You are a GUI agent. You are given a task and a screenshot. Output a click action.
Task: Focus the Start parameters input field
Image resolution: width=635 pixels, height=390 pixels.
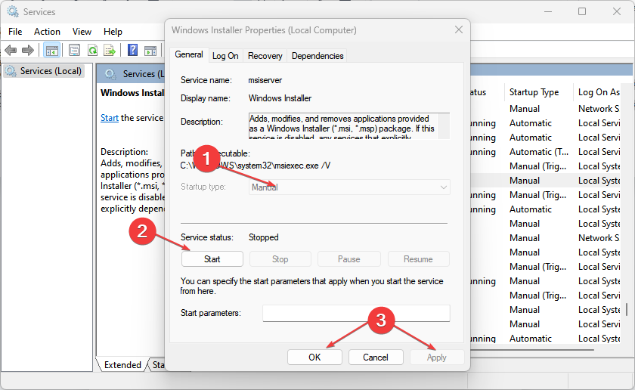[x=356, y=313]
